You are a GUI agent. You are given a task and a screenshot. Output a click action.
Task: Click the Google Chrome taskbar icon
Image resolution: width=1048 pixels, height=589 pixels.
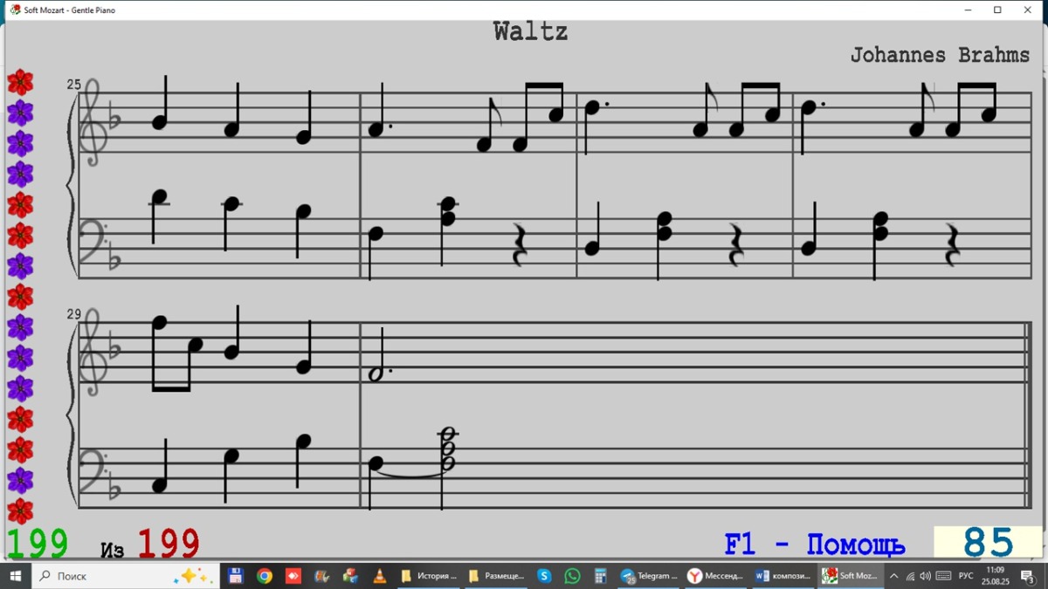pos(264,576)
